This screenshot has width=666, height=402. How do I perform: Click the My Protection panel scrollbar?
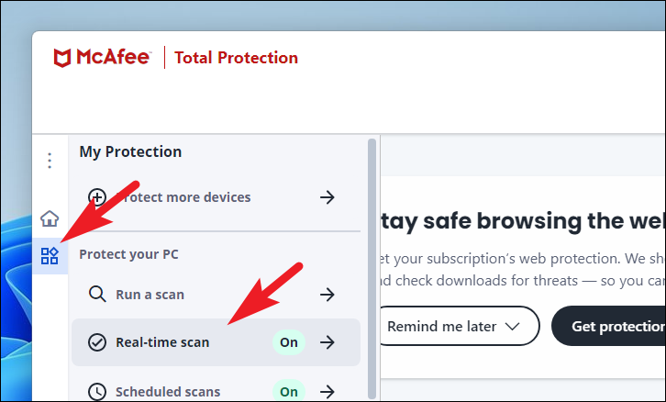(x=372, y=268)
